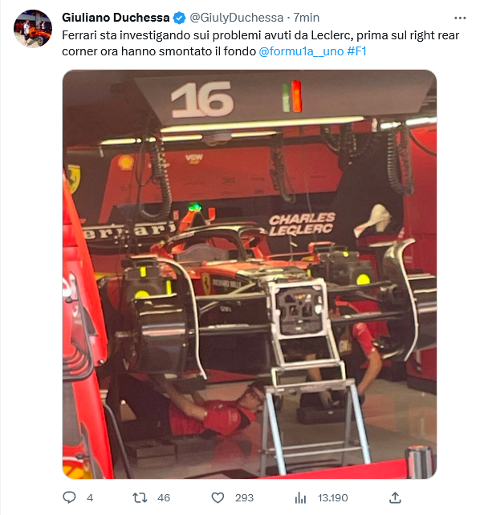Open Giuliano Duchessa's profile avatar
480x515 pixels.
point(33,29)
